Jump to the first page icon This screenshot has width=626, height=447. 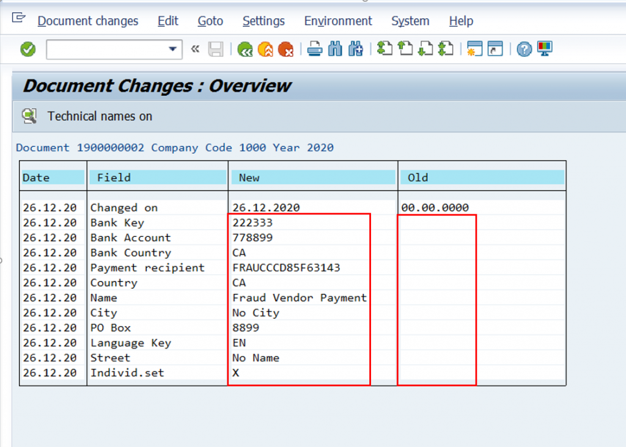385,49
